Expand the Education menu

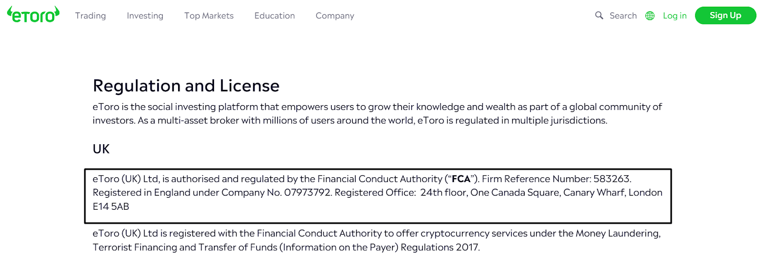point(274,16)
